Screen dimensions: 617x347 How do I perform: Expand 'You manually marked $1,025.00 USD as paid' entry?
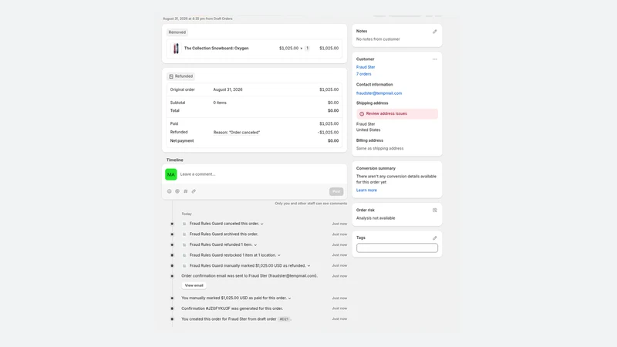(x=290, y=298)
